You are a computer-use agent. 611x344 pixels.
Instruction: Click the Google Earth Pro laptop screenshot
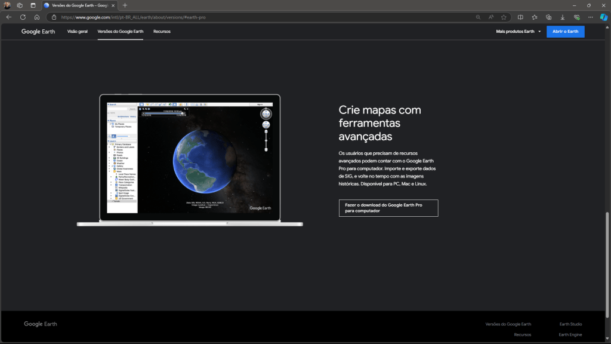[190, 158]
